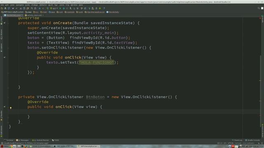The width and height of the screenshot is (264, 148).
Task: Click the Undo toolbar arrow
Action: (x=13, y=8)
